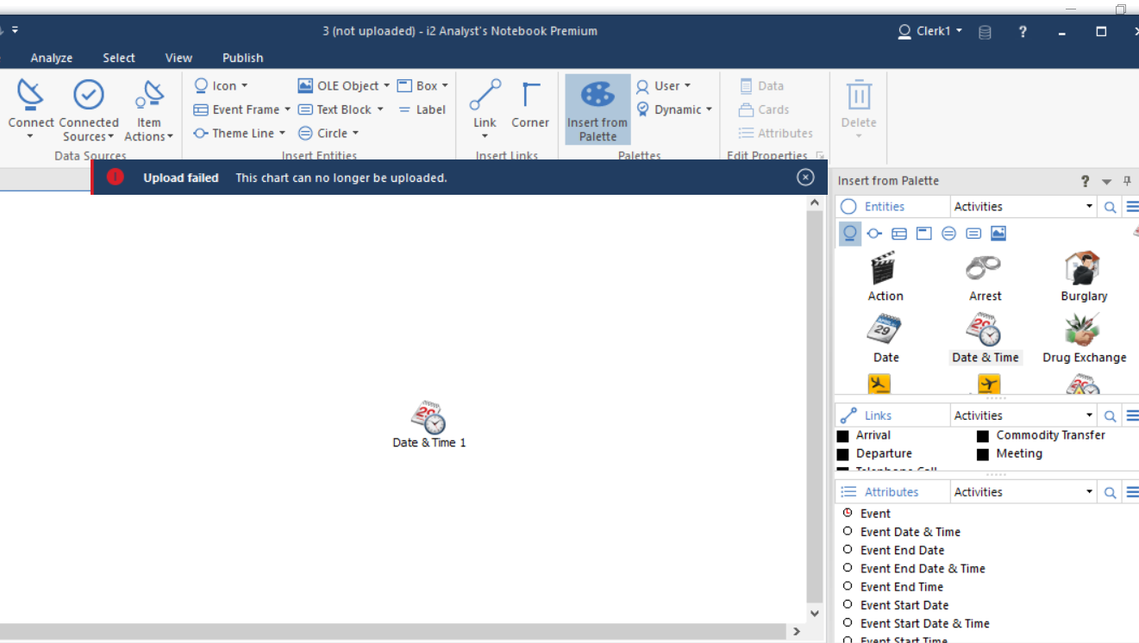The image size is (1139, 643).
Task: Activate Insert from Palette
Action: [597, 109]
